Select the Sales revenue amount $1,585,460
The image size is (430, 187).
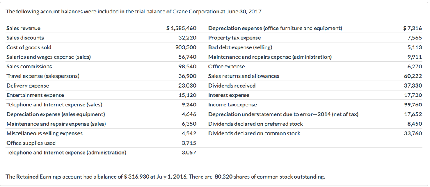pyautogui.click(x=181, y=29)
